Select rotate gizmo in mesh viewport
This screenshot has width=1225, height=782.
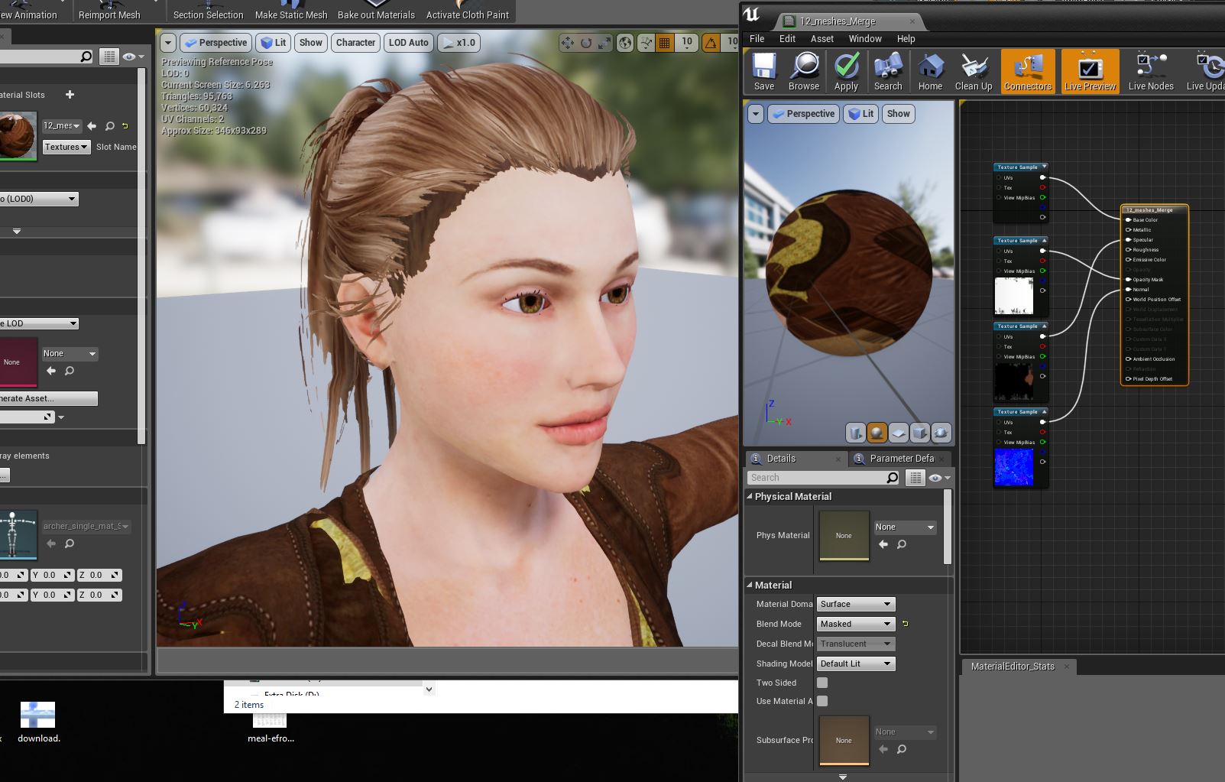pyautogui.click(x=586, y=43)
